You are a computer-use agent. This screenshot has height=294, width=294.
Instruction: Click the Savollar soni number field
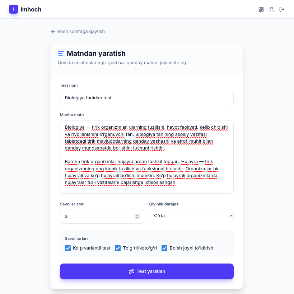click(97, 216)
